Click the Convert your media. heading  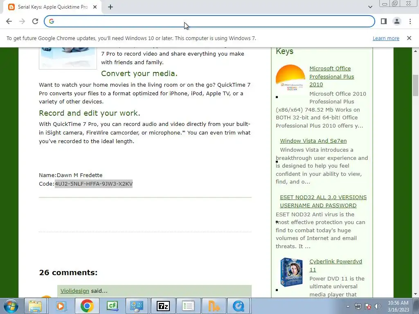[x=139, y=74]
